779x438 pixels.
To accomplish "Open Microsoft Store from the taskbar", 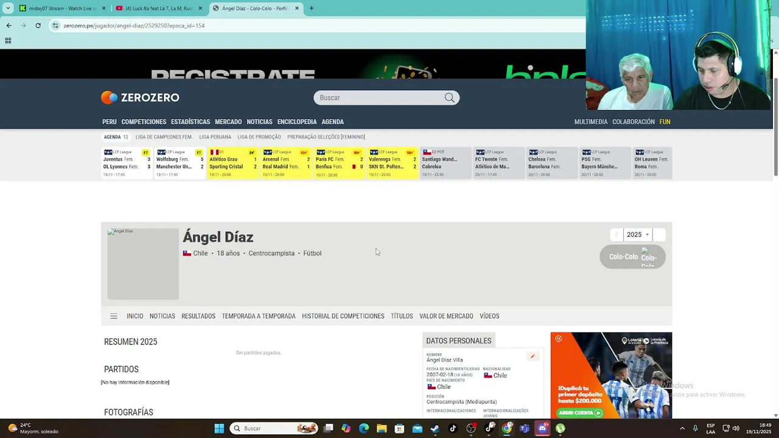I will click(399, 428).
